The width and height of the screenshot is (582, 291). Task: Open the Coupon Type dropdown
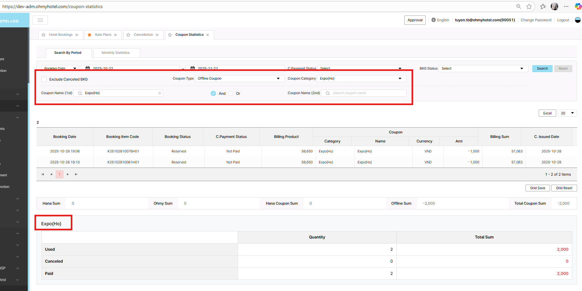click(x=239, y=79)
